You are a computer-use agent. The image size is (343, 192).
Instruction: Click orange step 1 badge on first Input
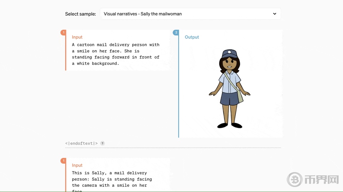(63, 33)
